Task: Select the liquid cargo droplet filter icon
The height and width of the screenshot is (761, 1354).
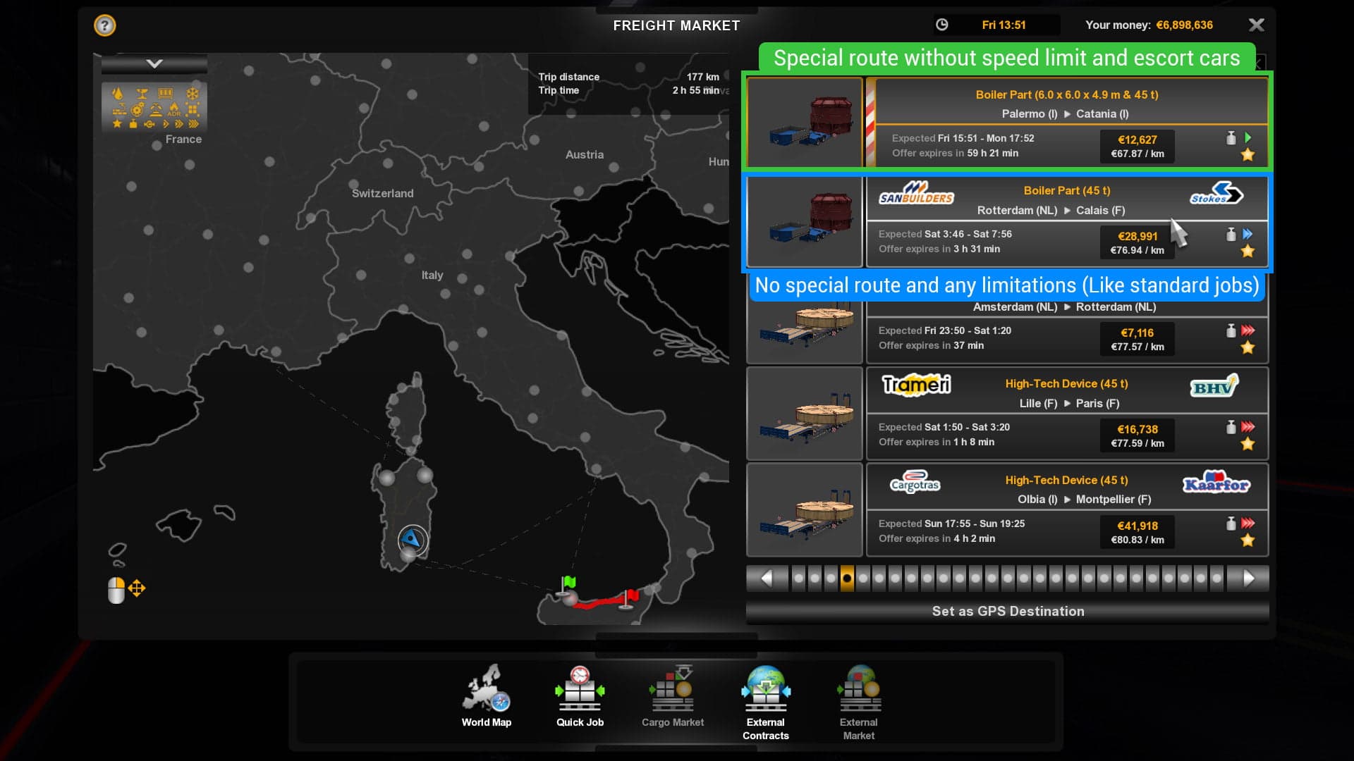Action: click(118, 93)
